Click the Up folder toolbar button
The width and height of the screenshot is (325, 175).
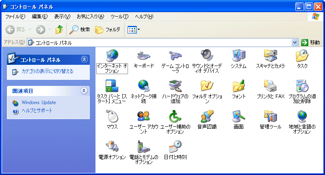(x=59, y=30)
